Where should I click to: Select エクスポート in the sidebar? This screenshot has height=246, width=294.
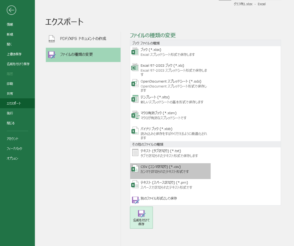(x=18, y=103)
